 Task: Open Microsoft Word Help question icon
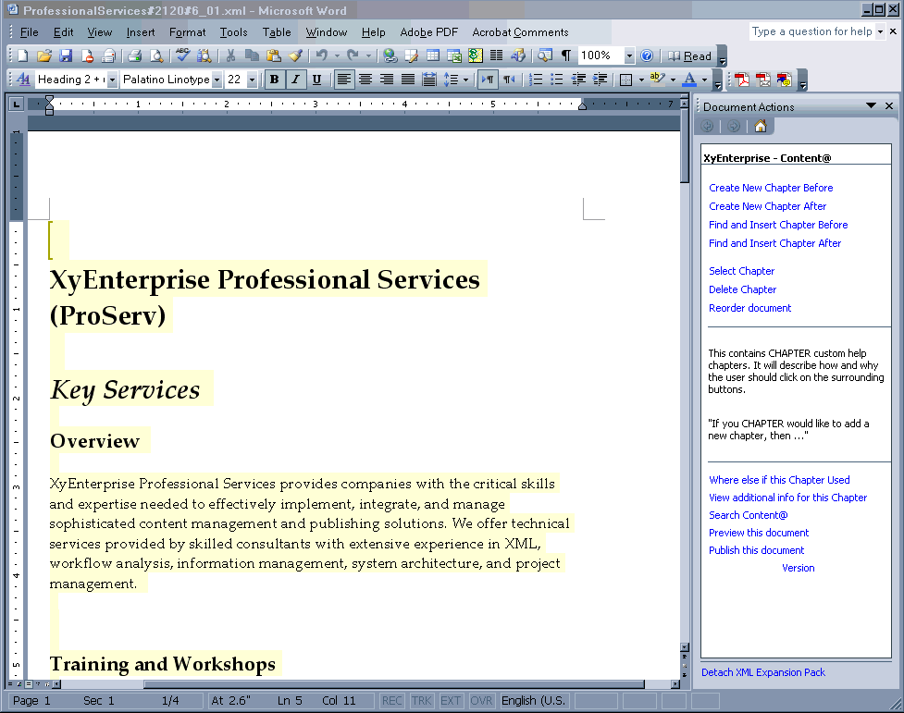[647, 55]
